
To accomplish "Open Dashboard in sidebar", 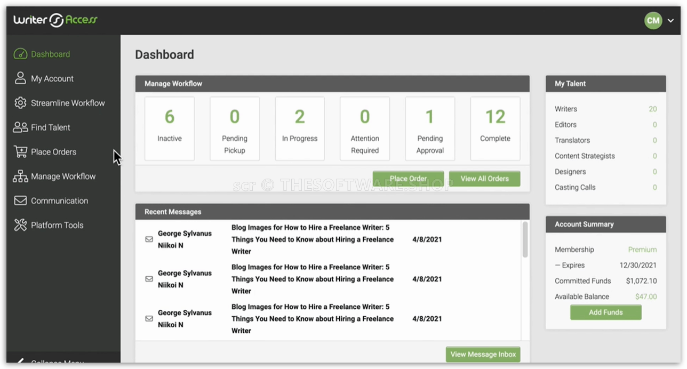I will click(x=50, y=54).
